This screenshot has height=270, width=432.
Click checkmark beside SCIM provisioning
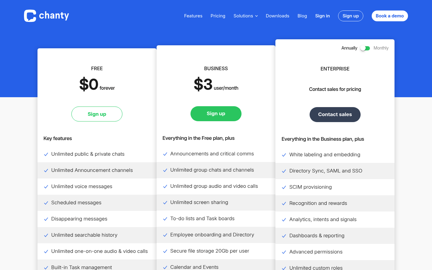pos(284,187)
